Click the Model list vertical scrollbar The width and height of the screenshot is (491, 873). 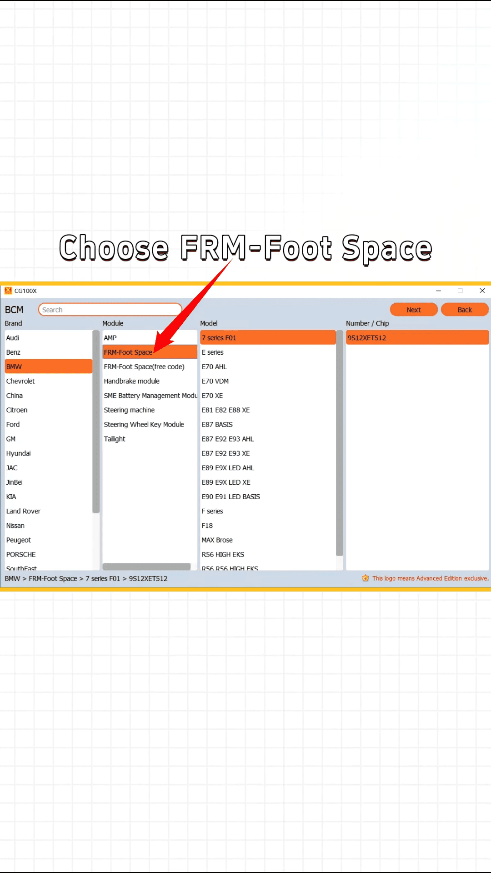(x=340, y=443)
